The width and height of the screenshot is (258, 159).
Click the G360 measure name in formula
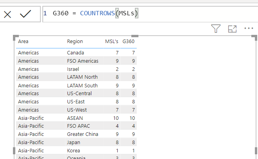point(60,13)
